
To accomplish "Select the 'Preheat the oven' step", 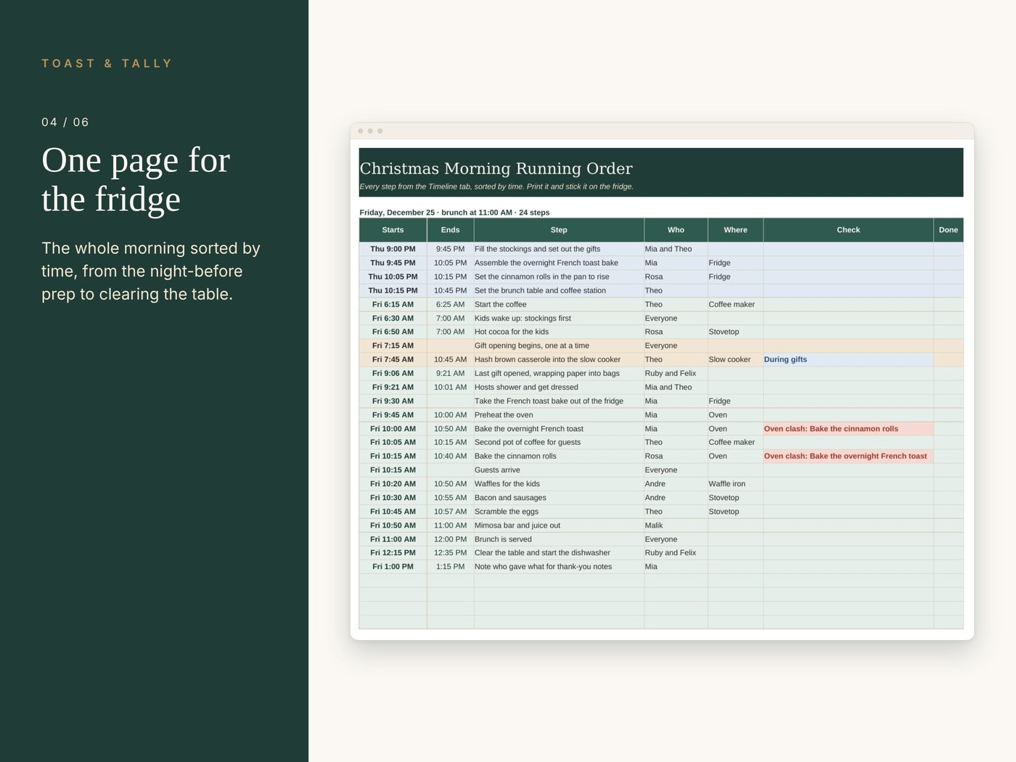I will pyautogui.click(x=559, y=415).
